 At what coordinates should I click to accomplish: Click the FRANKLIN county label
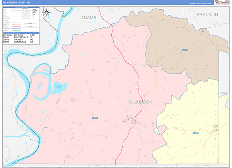pos(207,15)
